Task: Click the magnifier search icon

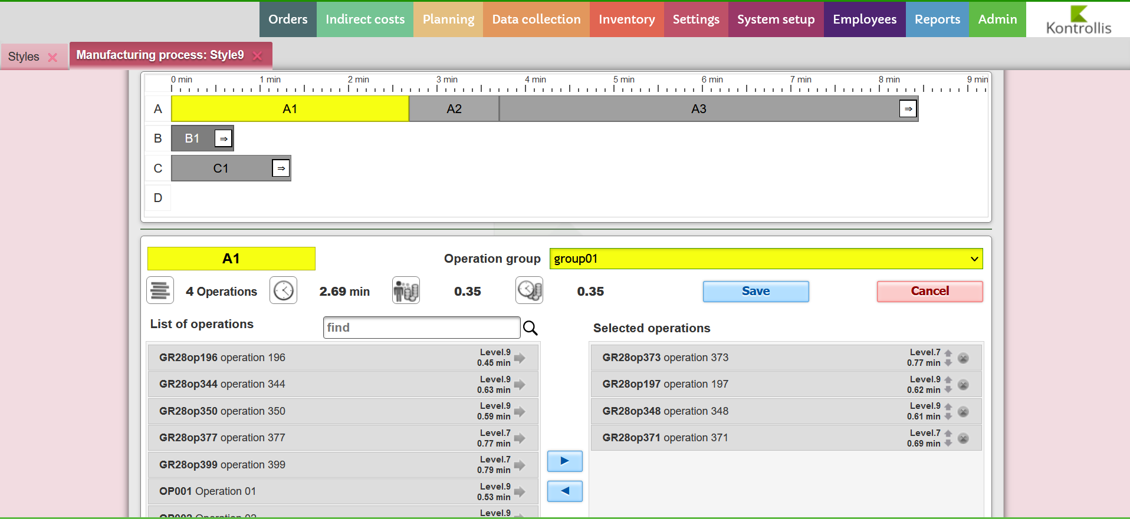Action: pyautogui.click(x=530, y=328)
